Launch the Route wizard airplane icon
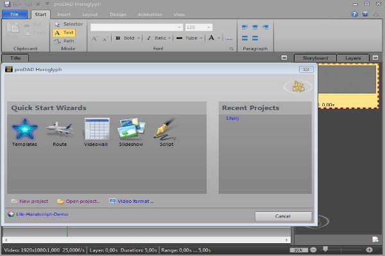385x256 pixels. (60, 129)
